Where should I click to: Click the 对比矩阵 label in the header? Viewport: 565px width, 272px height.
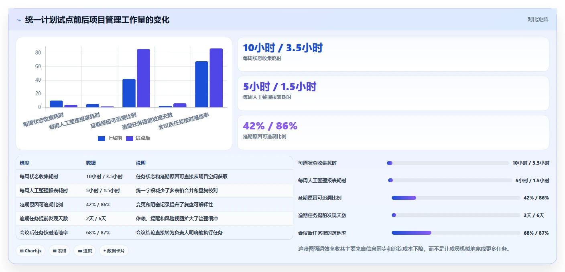[x=538, y=19]
